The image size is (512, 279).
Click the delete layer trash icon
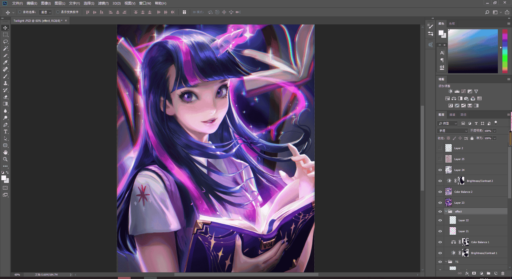click(503, 273)
